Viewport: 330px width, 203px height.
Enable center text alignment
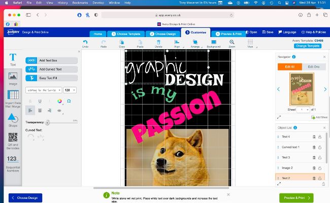tap(40, 111)
